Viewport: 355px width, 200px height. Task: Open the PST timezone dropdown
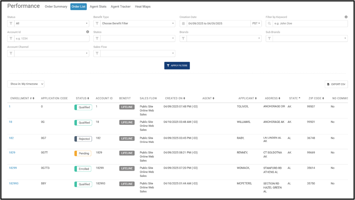pyautogui.click(x=256, y=23)
